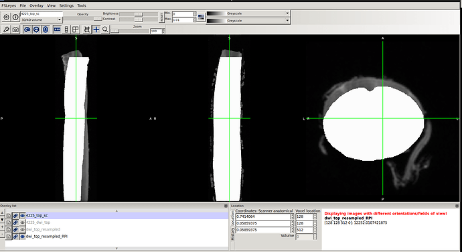This screenshot has width=462, height=252.
Task: Click the overlay information icon
Action: tap(15, 17)
